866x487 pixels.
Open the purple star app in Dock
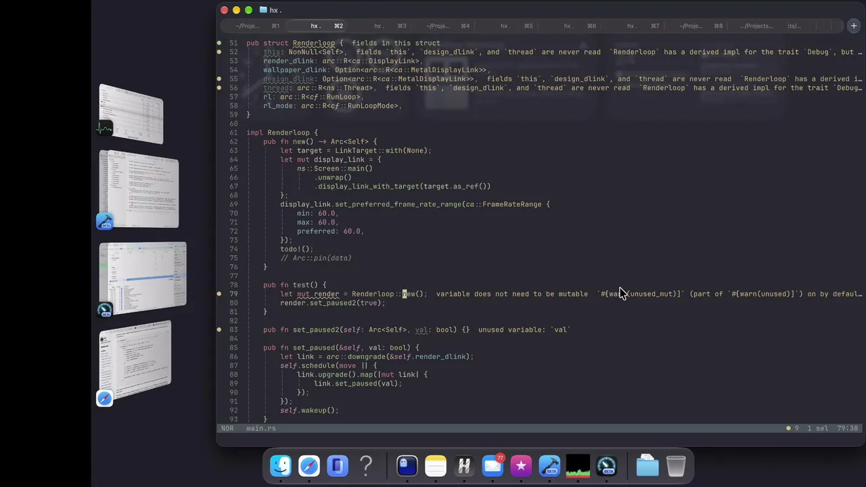click(x=521, y=466)
